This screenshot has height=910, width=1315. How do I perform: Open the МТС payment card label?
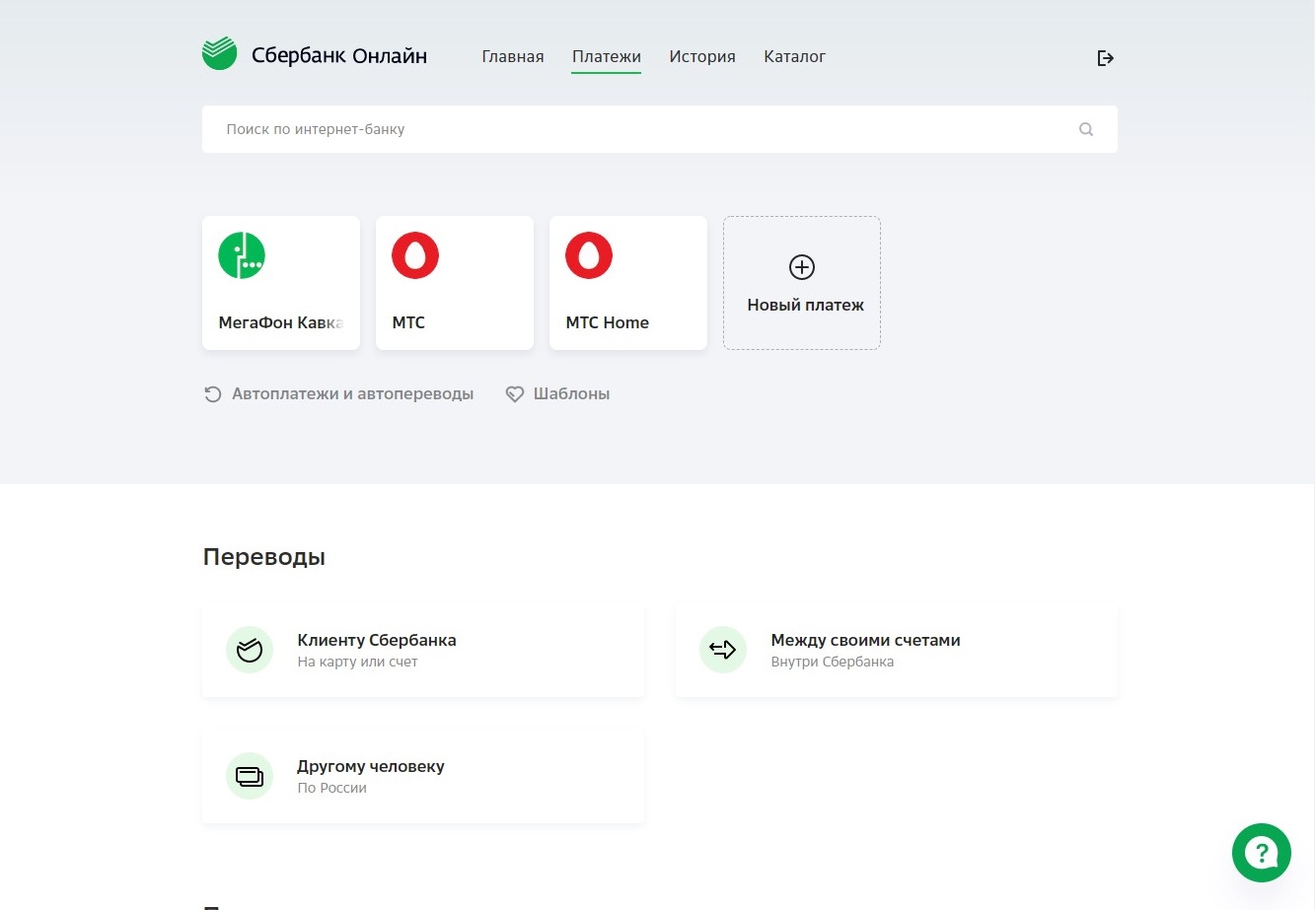pyautogui.click(x=408, y=322)
